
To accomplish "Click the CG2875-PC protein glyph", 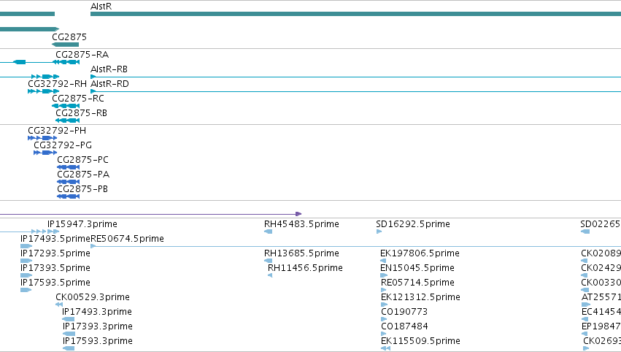I will click(x=68, y=167).
